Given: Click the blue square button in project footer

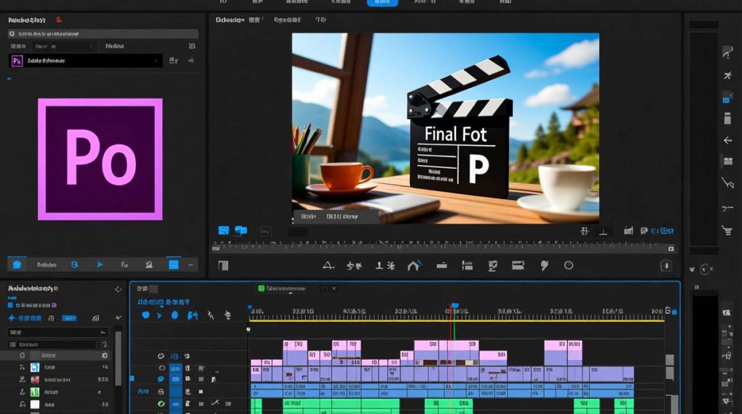Looking at the screenshot, I should point(173,264).
